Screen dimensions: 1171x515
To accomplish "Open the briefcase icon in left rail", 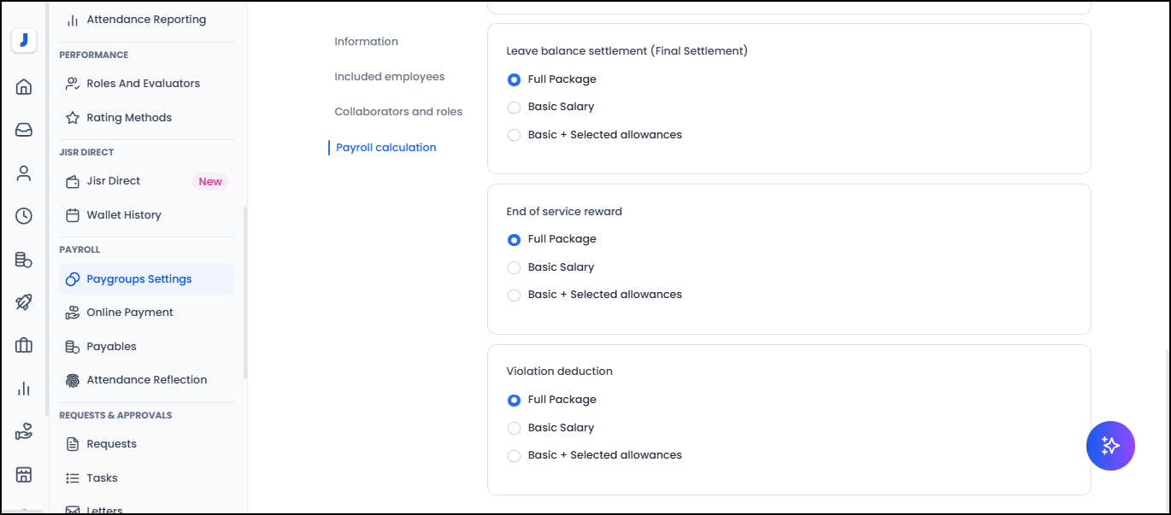I will pyautogui.click(x=24, y=345).
